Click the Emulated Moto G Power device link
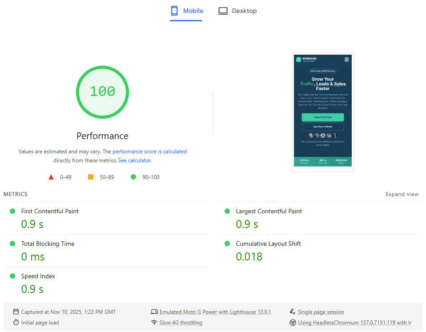The image size is (426, 332). click(x=215, y=312)
